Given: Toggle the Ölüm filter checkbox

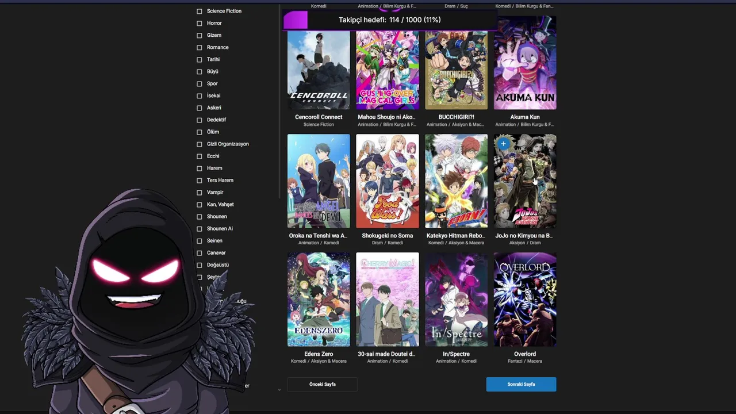Looking at the screenshot, I should click(x=200, y=132).
